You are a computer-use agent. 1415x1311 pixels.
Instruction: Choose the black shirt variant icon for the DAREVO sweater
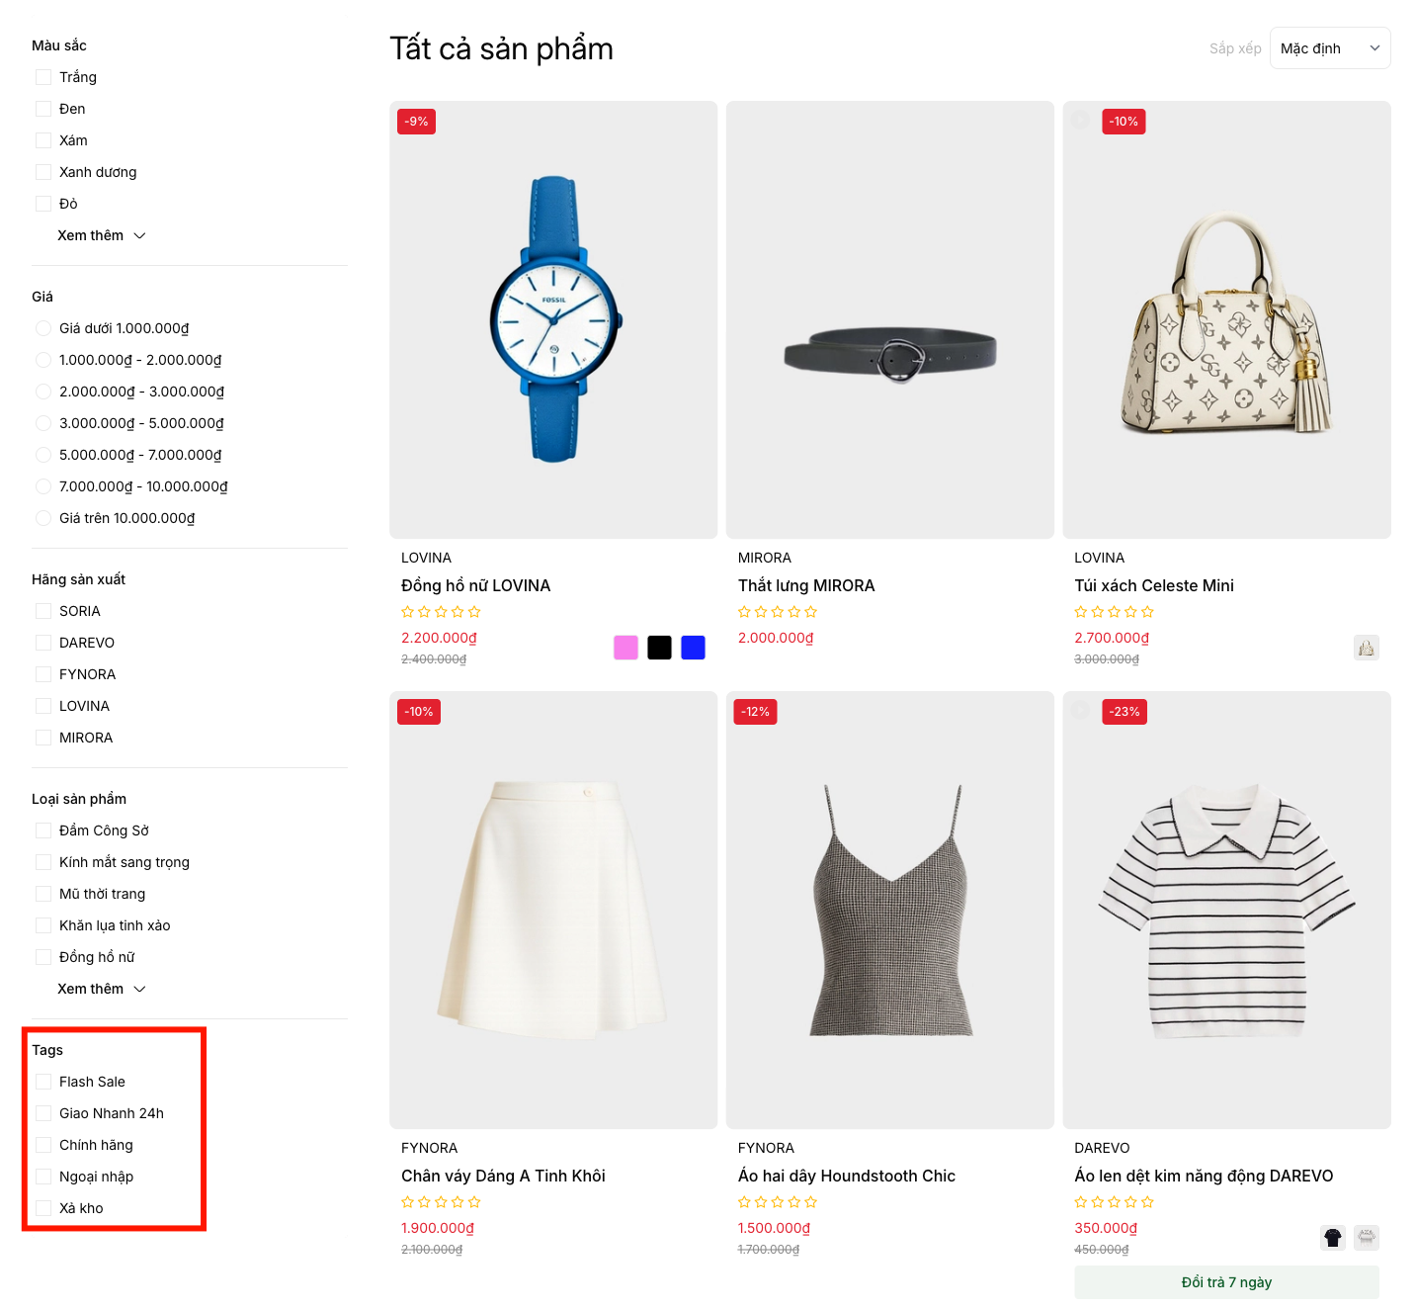click(x=1332, y=1237)
